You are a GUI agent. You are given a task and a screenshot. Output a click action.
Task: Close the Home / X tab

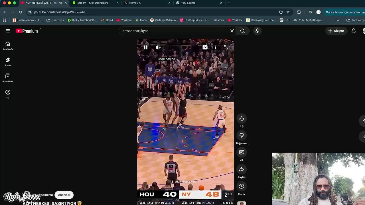coord(169,3)
